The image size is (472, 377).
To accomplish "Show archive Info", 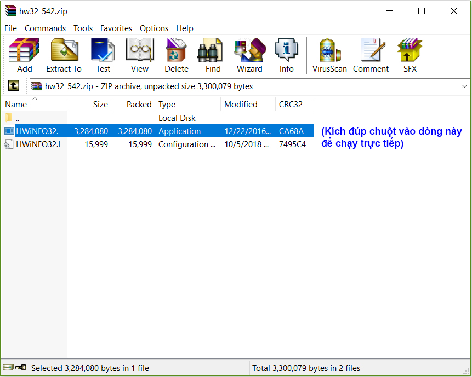I will (286, 55).
